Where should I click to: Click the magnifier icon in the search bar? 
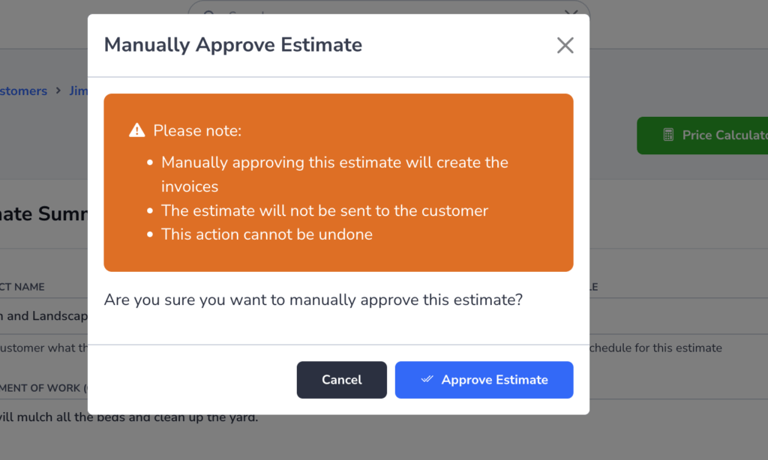coord(209,12)
